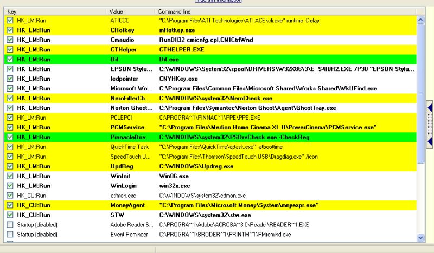Toggle the PCMService entry checkbox
This screenshot has width=434, height=253.
point(10,127)
